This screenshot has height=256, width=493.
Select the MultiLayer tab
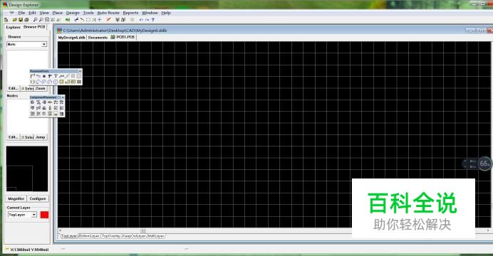pyautogui.click(x=155, y=236)
